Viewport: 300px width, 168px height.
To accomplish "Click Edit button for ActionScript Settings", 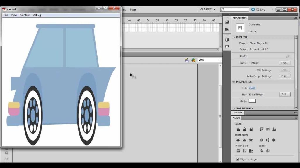I will click(x=284, y=76).
